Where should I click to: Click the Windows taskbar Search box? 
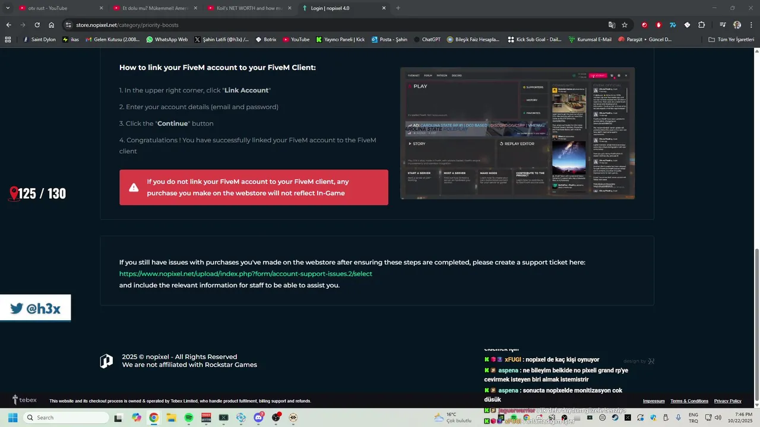tap(65, 418)
